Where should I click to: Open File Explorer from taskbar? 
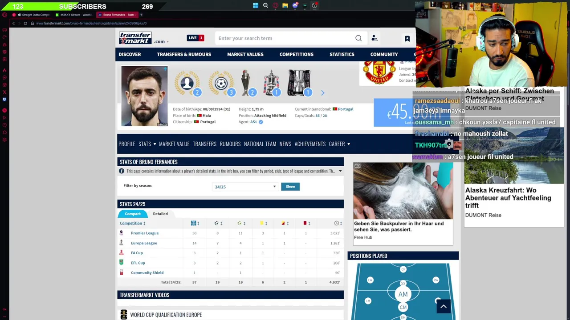(x=285, y=6)
